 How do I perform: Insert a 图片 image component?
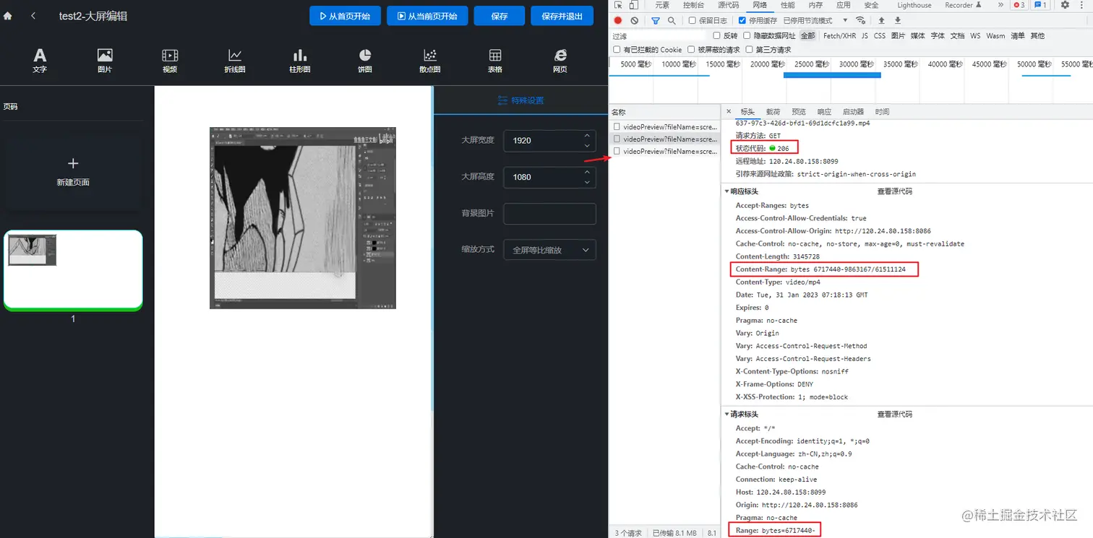pos(105,61)
